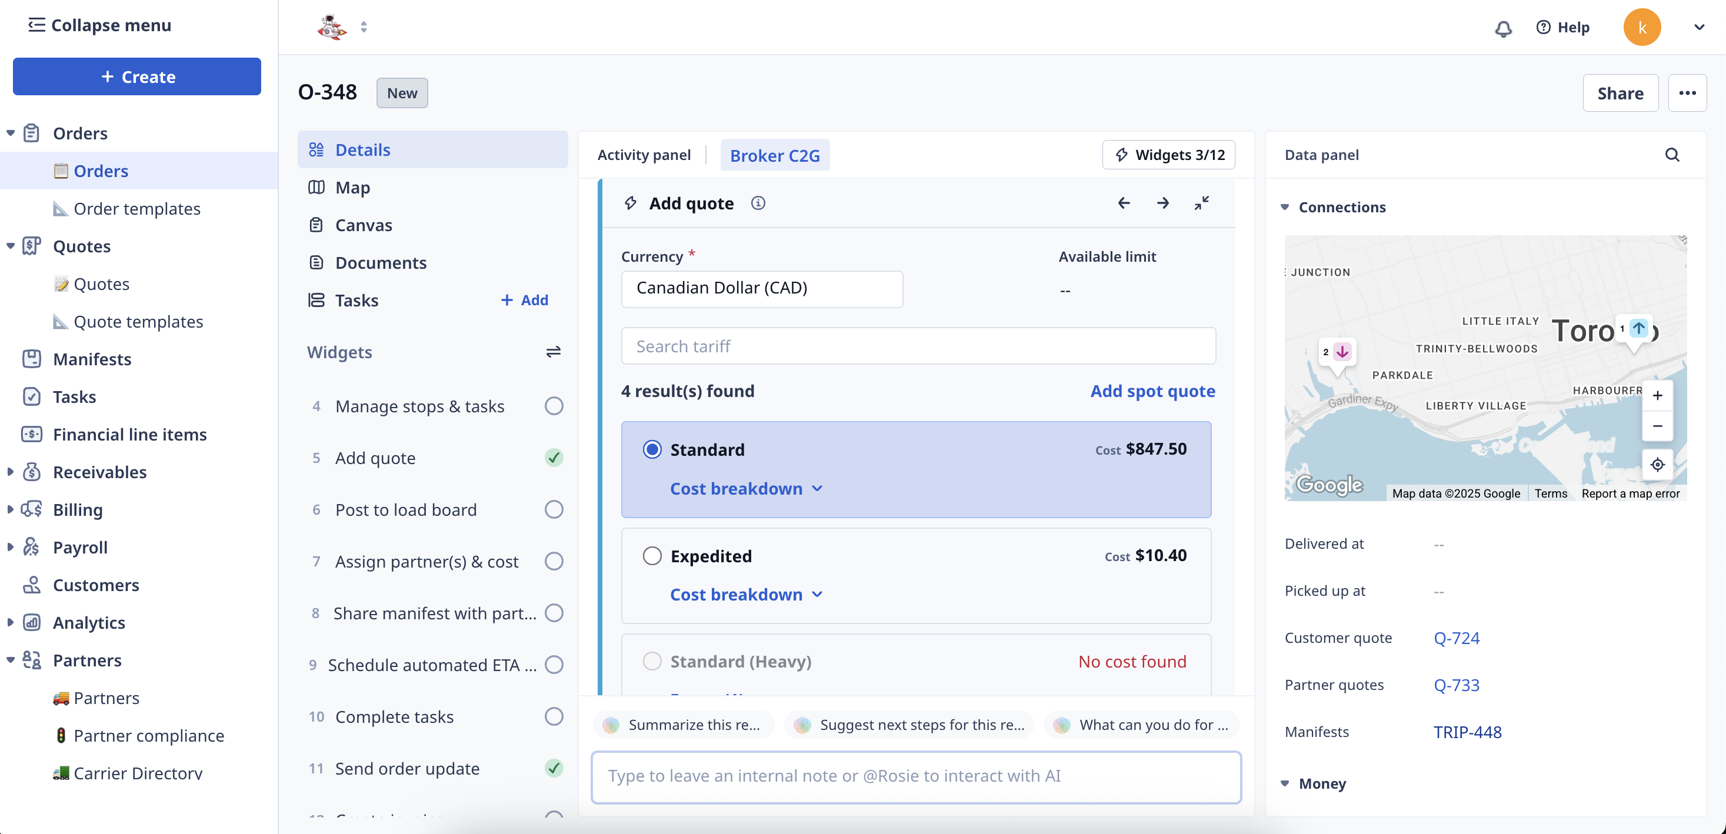Zoom in on the map
Image resolution: width=1726 pixels, height=834 pixels.
coord(1657,396)
